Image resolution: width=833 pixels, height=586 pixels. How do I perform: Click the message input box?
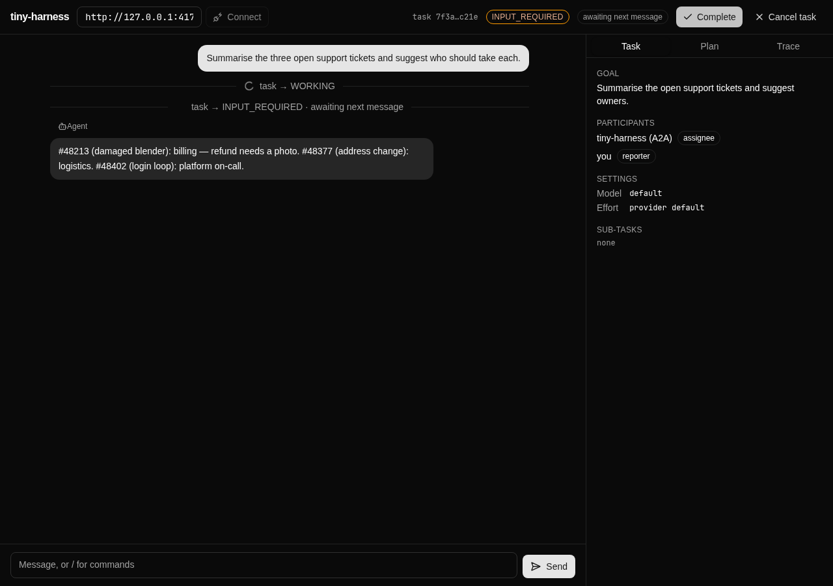[x=264, y=565]
